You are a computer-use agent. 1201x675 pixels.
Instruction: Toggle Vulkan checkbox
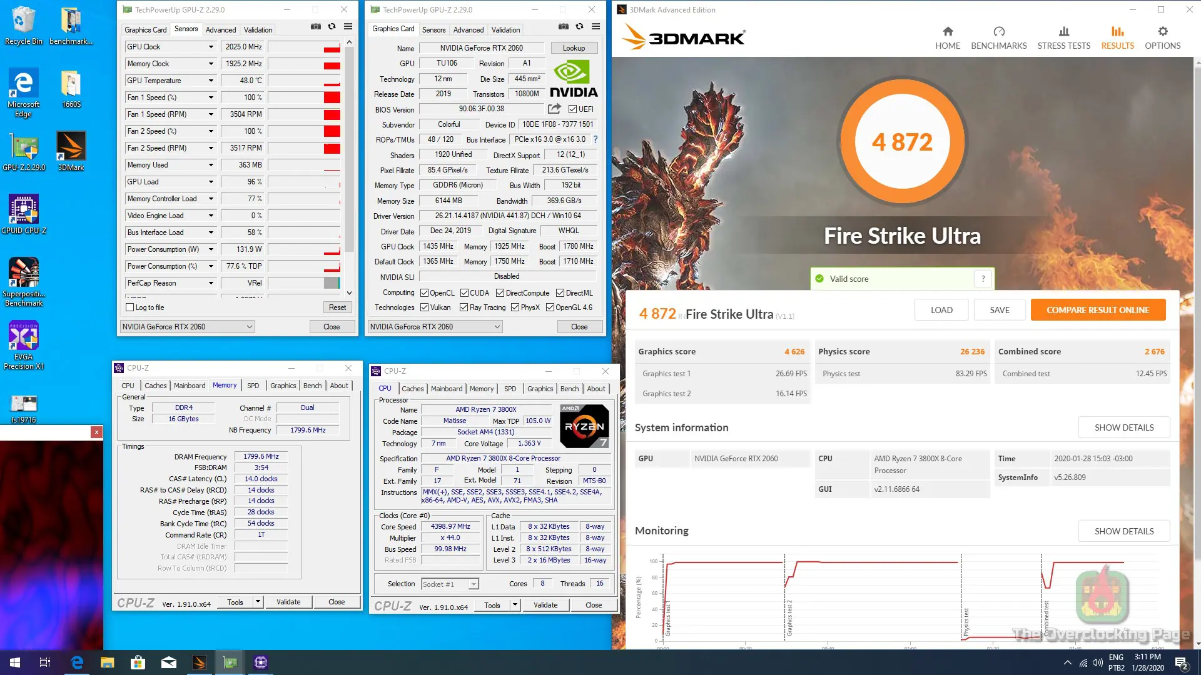pos(424,307)
